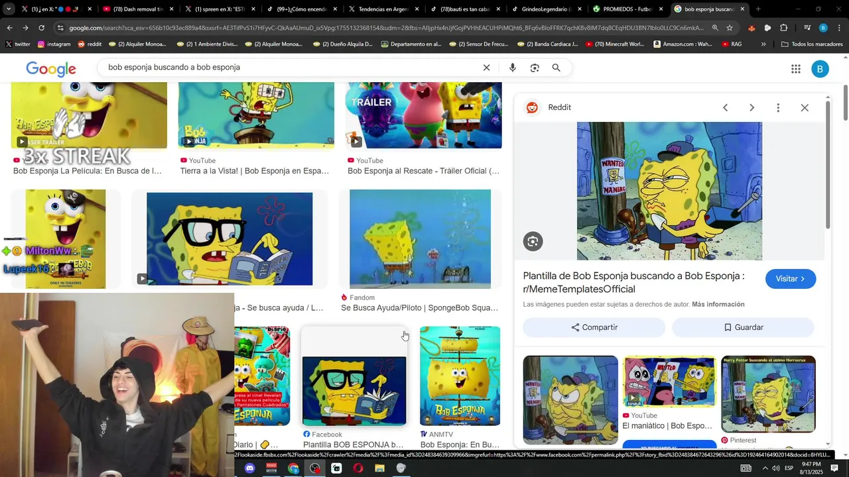The width and height of the screenshot is (849, 477).
Task: Open the instagram bookmark
Action: point(54,44)
